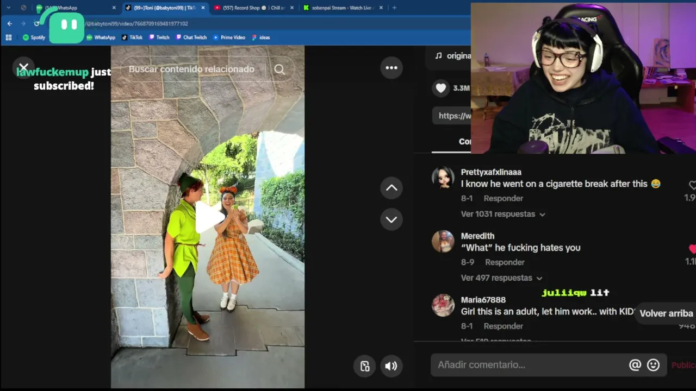The width and height of the screenshot is (696, 391).
Task: Expand 'Ver 497 respuestas'
Action: (x=501, y=278)
